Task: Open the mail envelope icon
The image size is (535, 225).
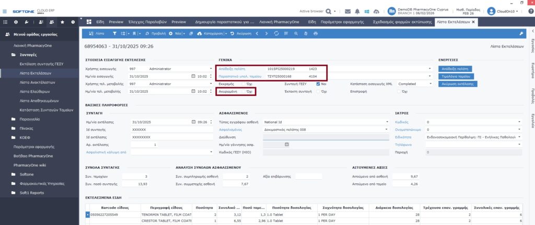Action: (348, 11)
